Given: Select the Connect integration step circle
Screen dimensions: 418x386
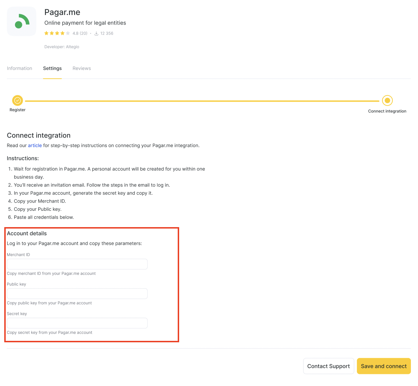Looking at the screenshot, I should 387,101.
